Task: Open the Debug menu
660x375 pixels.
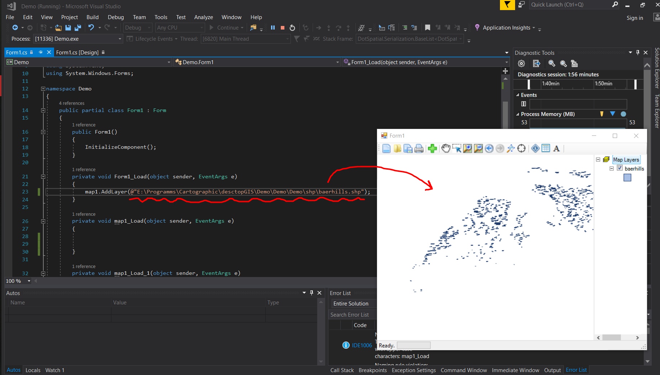Action: pos(115,17)
